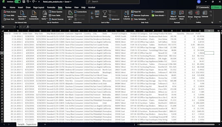Click the Save icon in title bar
The image size is (222, 127).
[24, 2]
